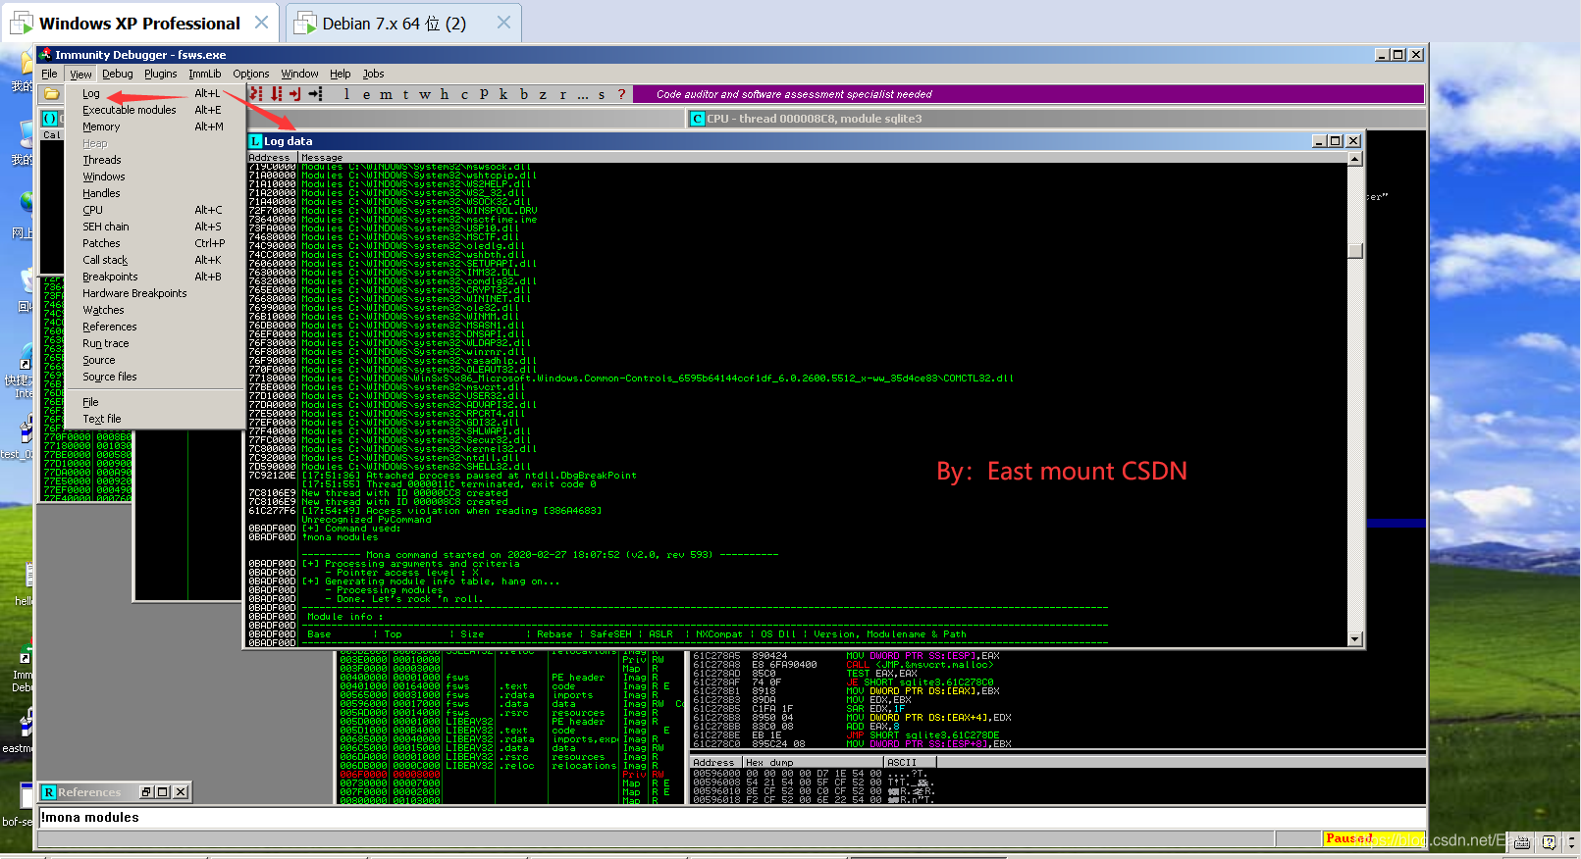Click the Log data scrollbar up arrow

1355,159
